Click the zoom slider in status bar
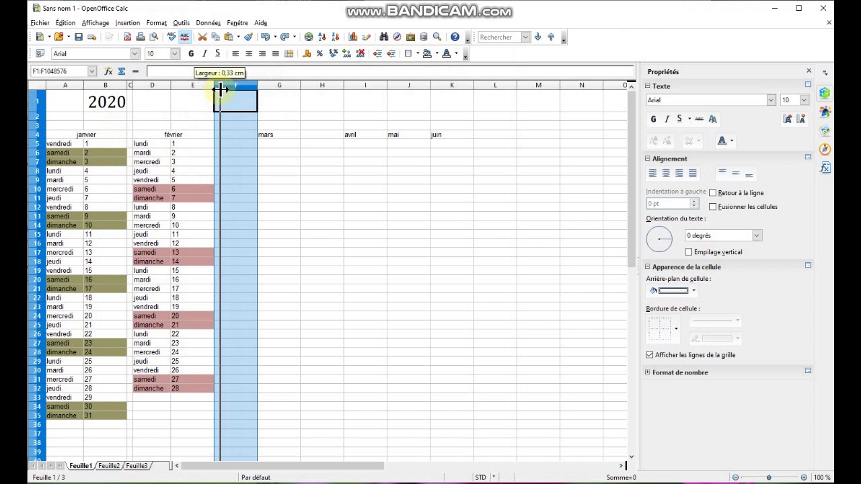 coord(769,477)
